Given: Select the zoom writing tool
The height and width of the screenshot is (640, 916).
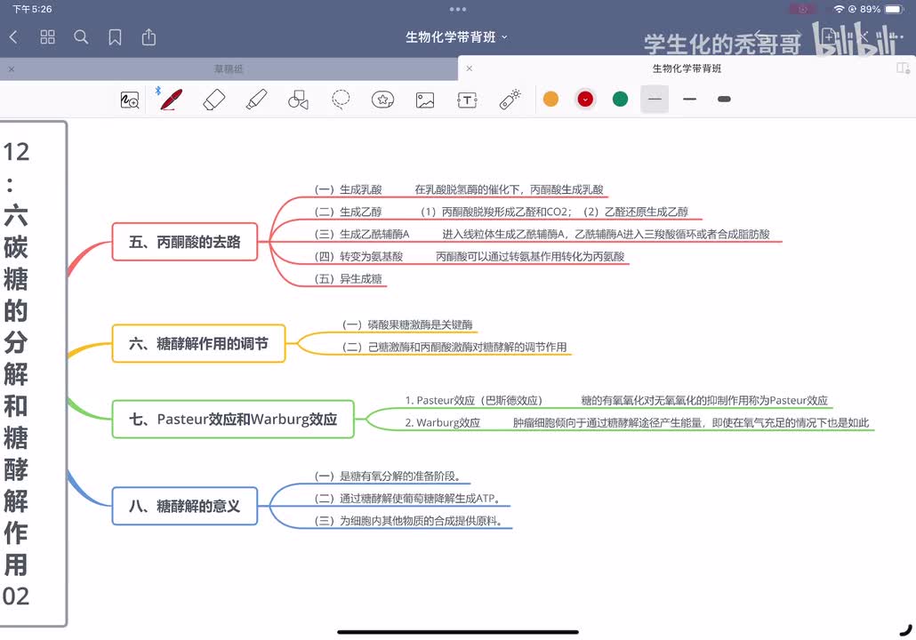Looking at the screenshot, I should tap(130, 100).
